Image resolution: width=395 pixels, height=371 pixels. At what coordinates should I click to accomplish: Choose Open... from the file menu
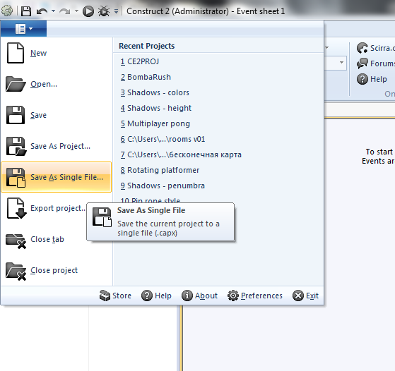pos(44,84)
